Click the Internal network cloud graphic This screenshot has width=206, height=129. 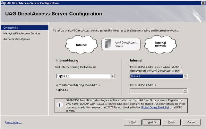click(x=160, y=45)
